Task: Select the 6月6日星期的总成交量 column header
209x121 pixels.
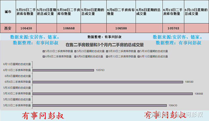Action: click(149, 12)
